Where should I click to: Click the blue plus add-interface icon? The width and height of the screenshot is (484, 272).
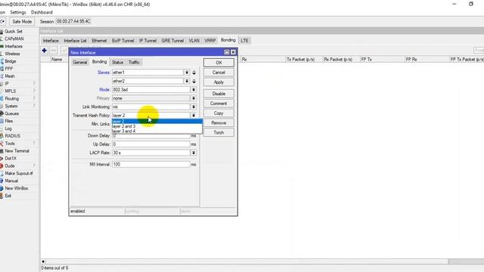click(44, 51)
